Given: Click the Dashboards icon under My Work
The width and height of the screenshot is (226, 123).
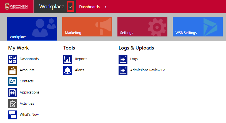Looking at the screenshot, I should tap(12, 59).
